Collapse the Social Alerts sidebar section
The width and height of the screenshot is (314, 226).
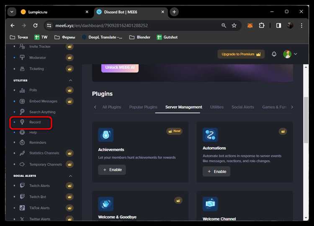coord(70,176)
